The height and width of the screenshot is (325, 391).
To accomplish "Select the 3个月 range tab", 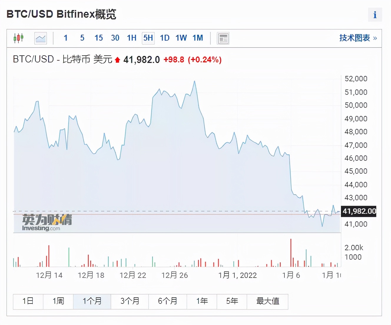I will pos(130,301).
